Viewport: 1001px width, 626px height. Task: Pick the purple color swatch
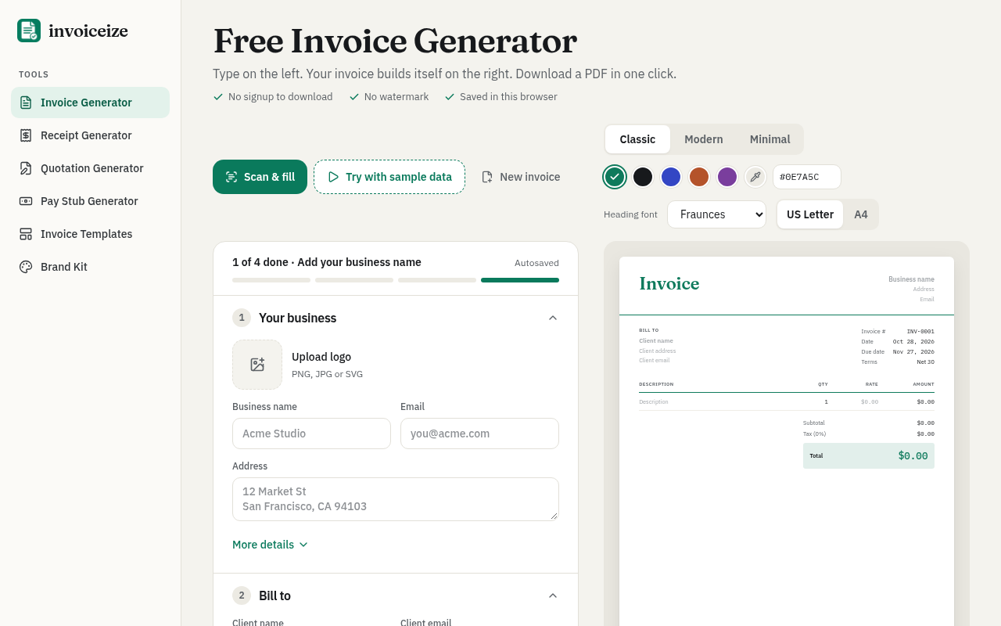point(727,177)
